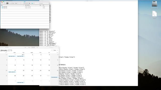Click the line mkdir -p "8 August"
Viewport: 161px width, 90px height.
(47, 42)
